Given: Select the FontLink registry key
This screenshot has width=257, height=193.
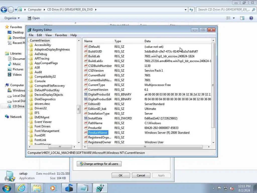Looking at the screenshot, I should pos(40,140).
